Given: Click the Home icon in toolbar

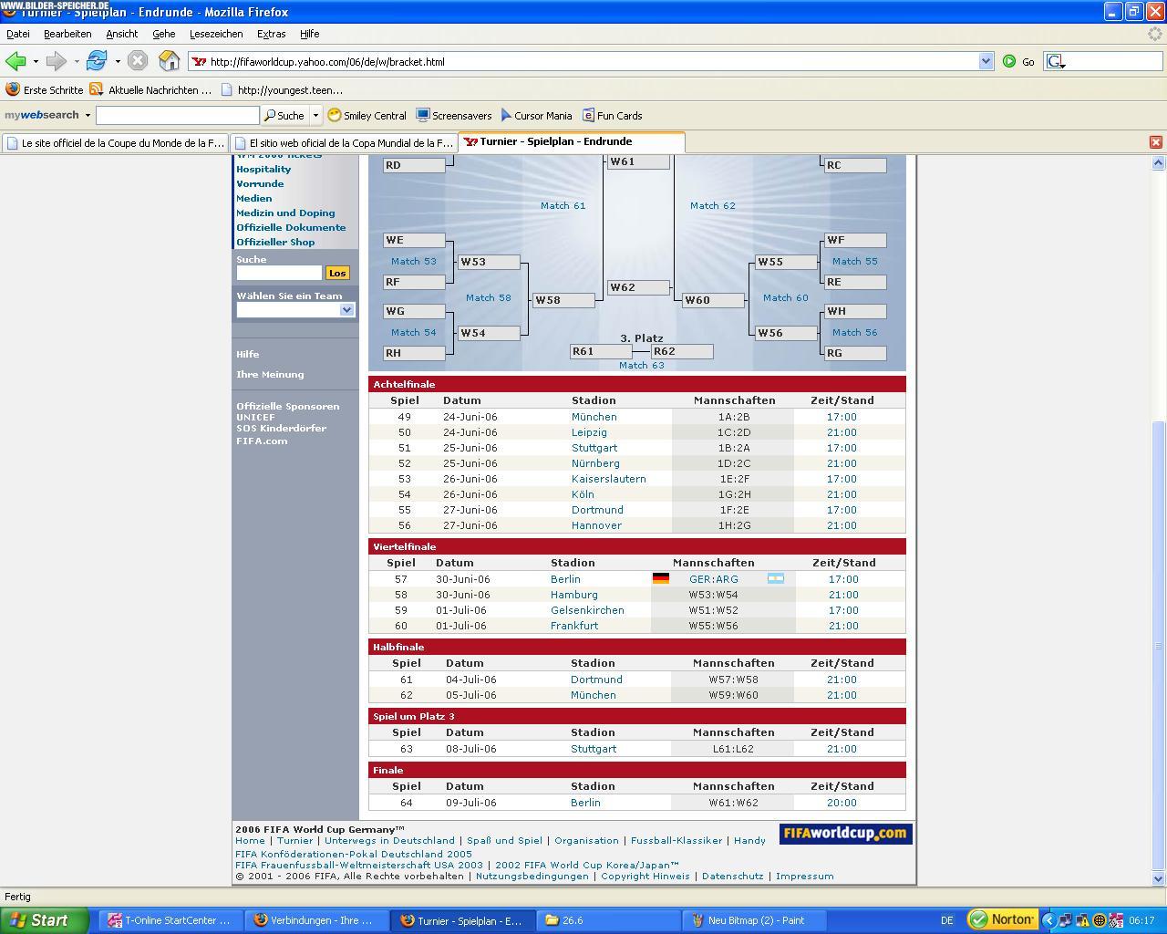Looking at the screenshot, I should coord(169,61).
